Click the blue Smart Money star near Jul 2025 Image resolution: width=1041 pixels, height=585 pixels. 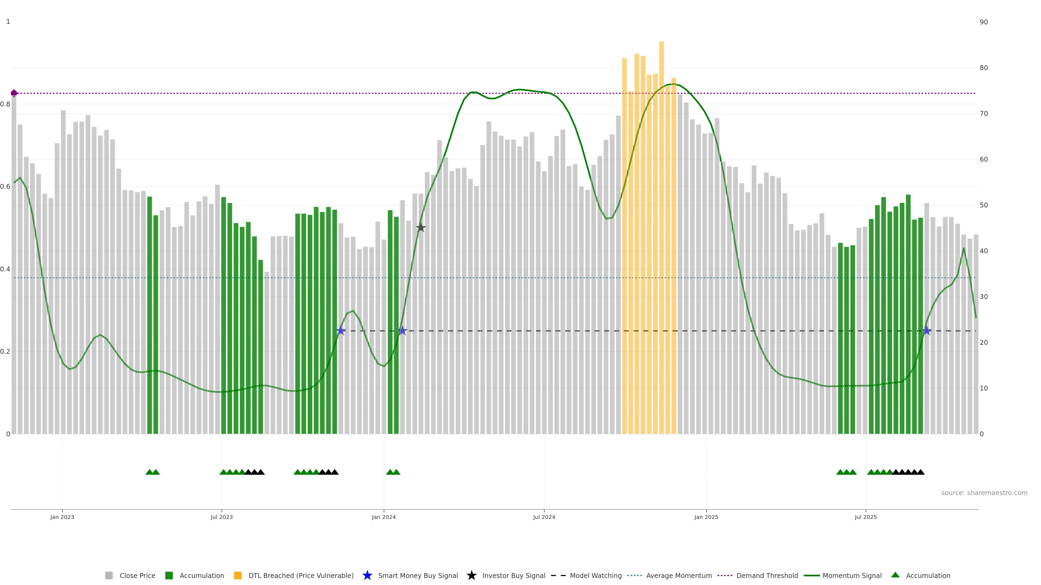927,331
